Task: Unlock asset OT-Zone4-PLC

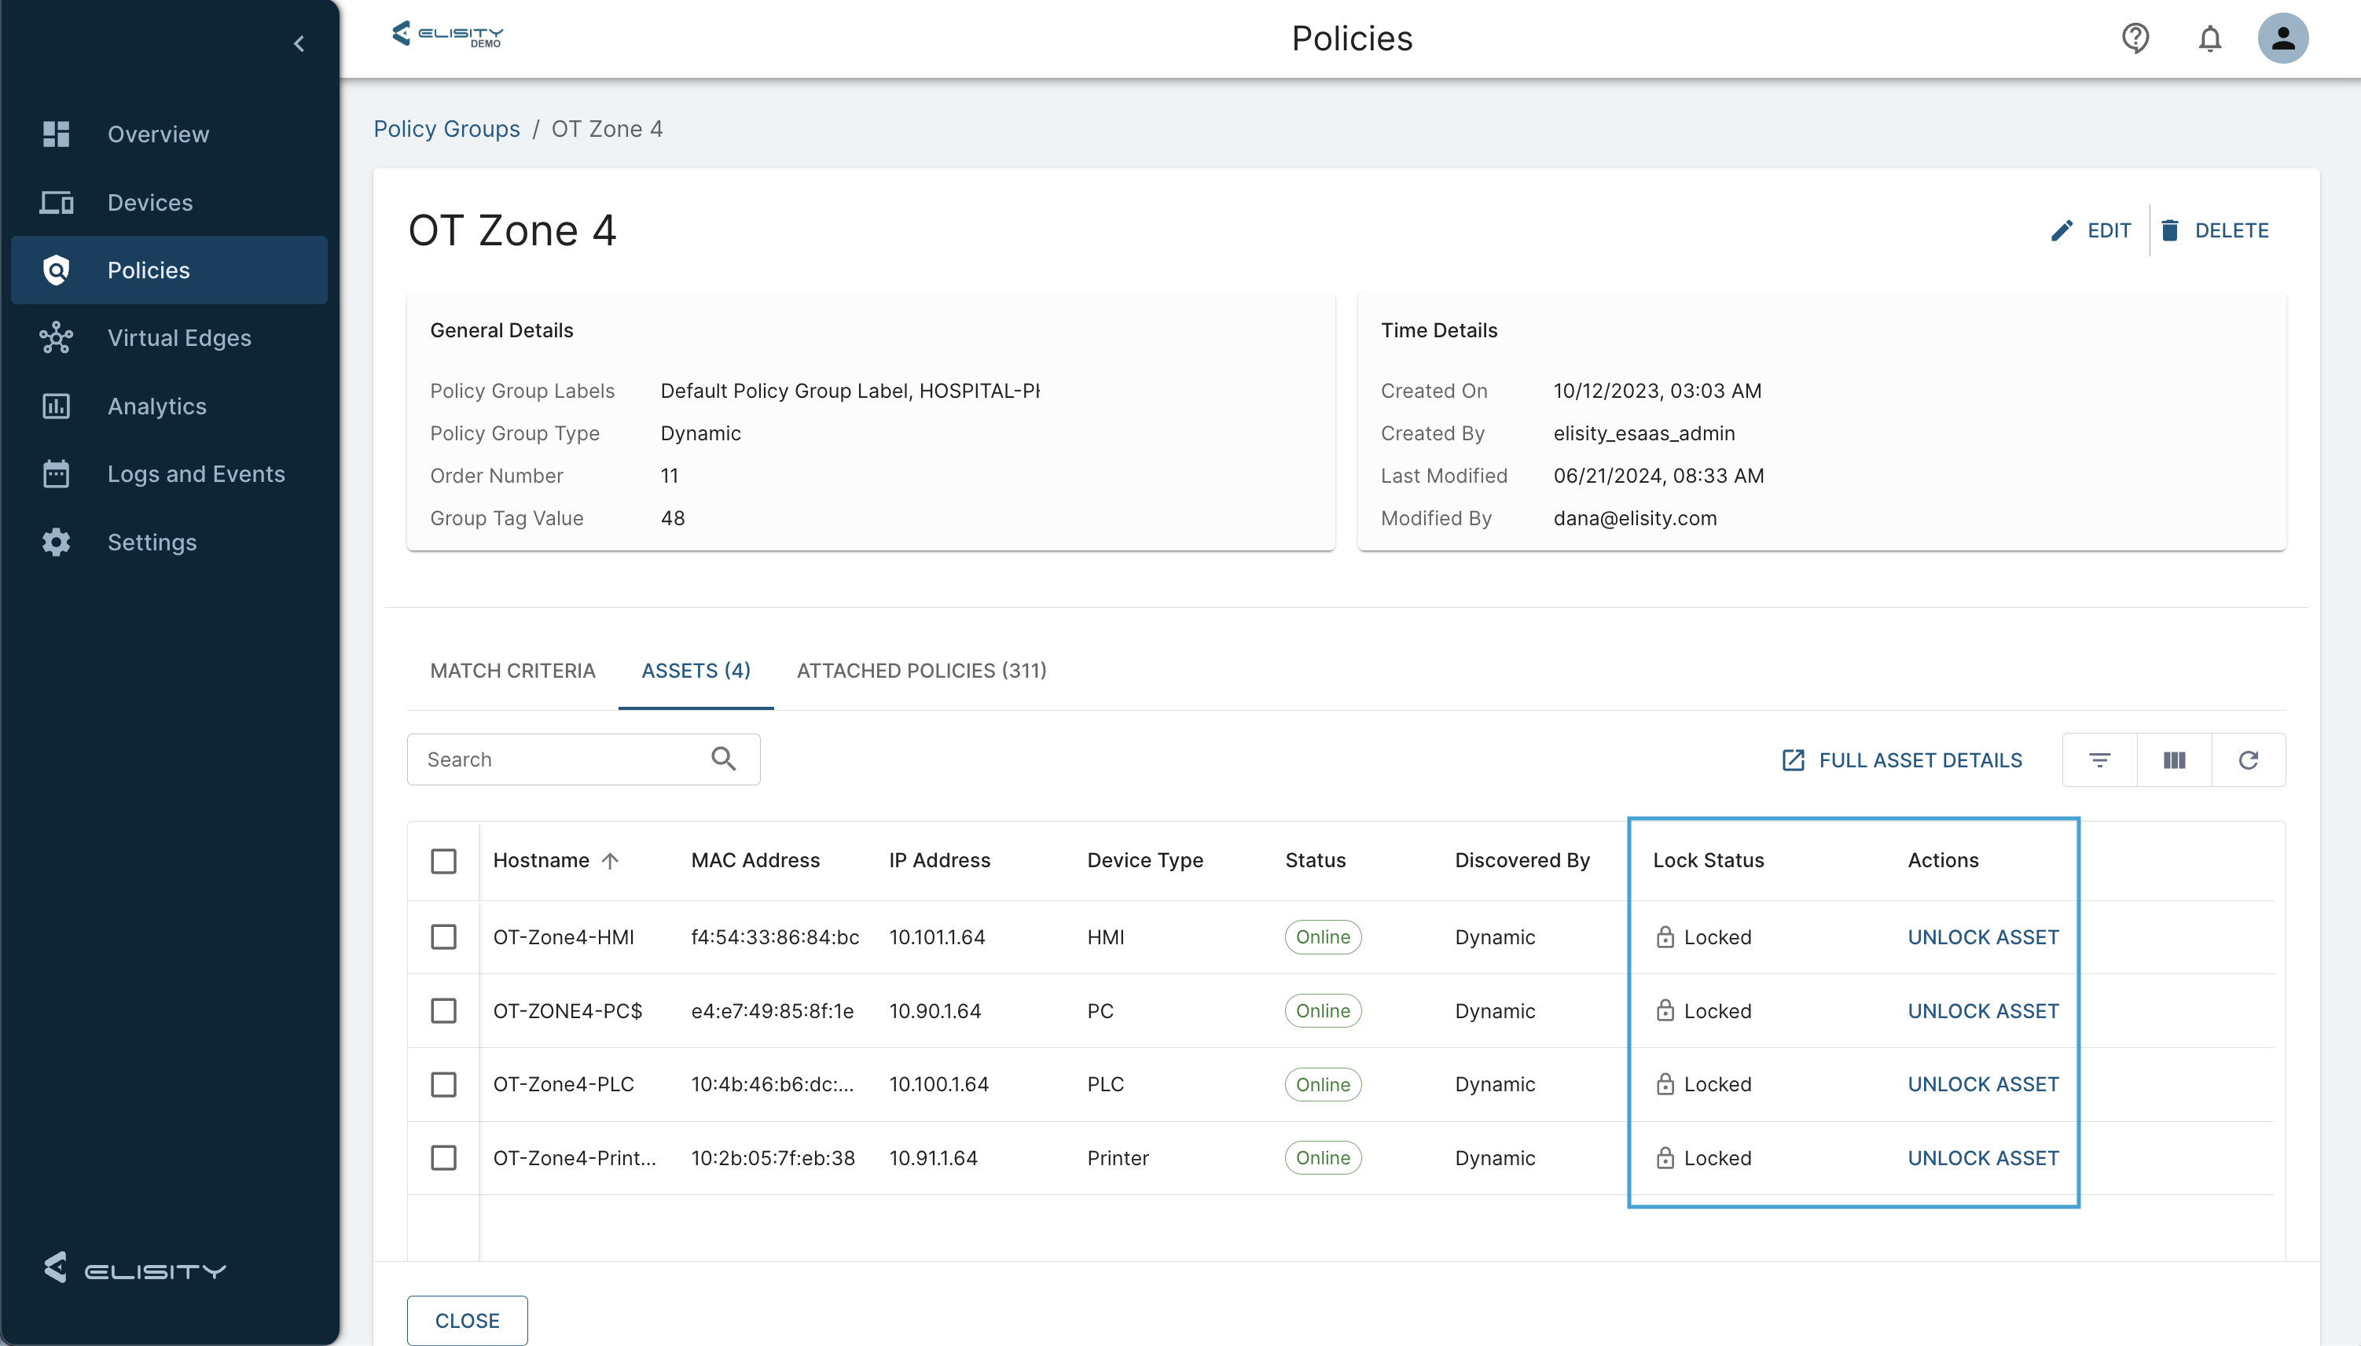Action: click(1983, 1083)
